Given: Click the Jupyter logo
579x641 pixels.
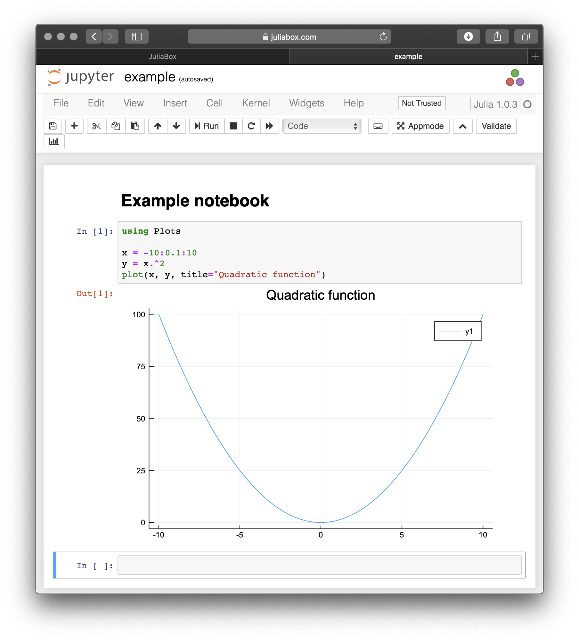Looking at the screenshot, I should pos(81,77).
